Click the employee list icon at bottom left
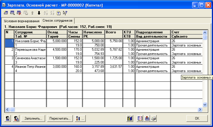213x127 pixels. point(16,118)
